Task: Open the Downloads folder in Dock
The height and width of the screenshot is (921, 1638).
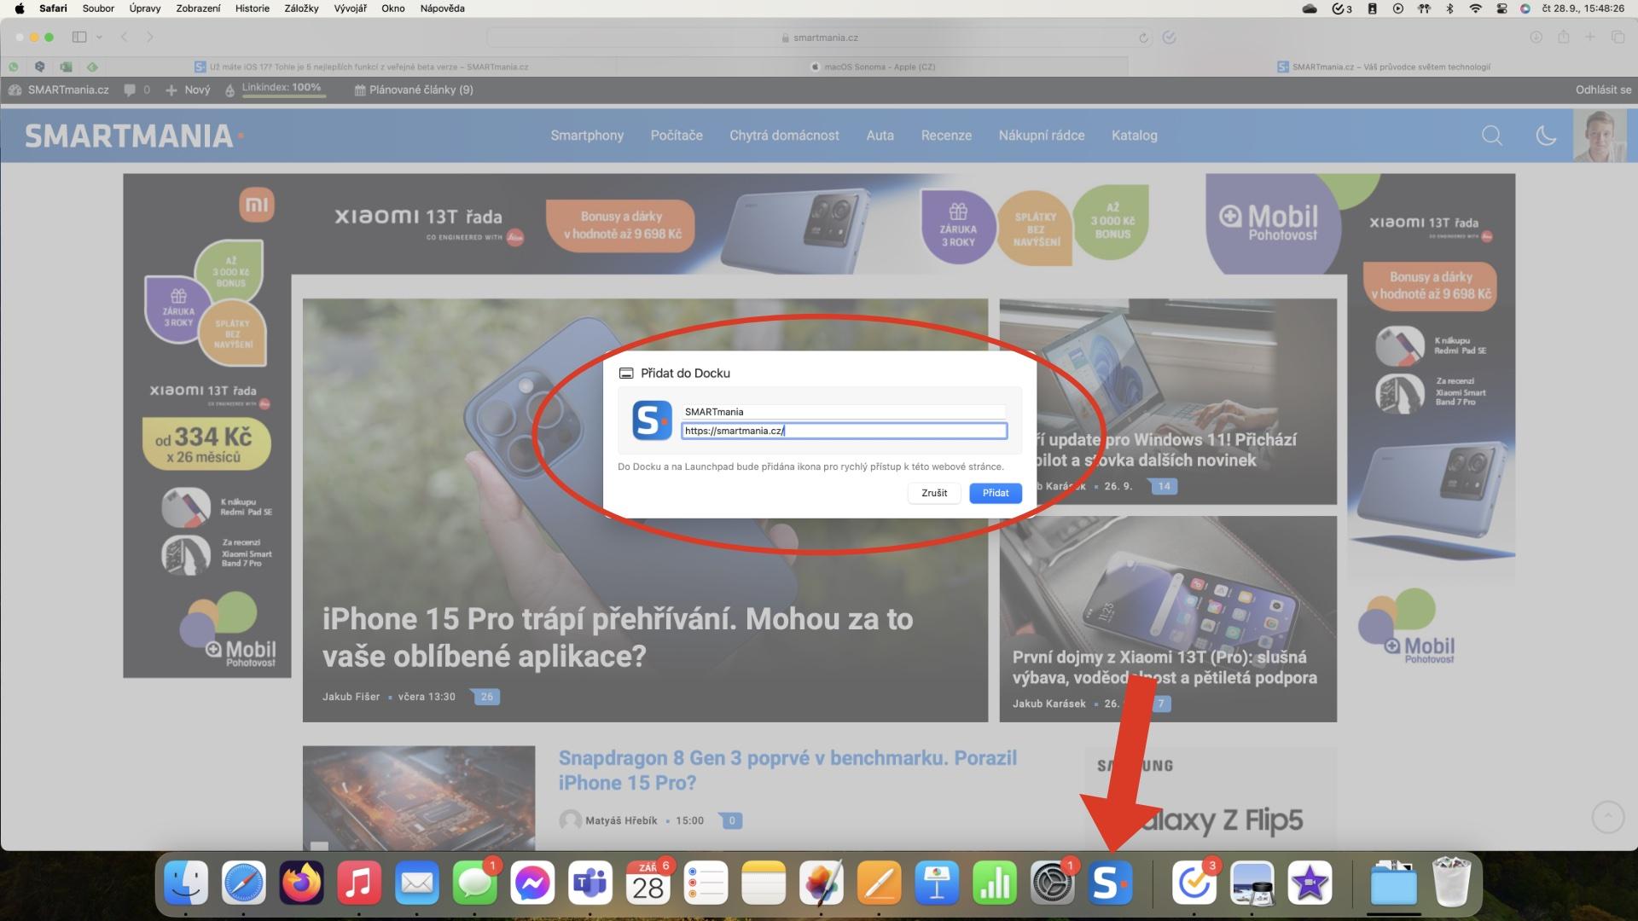Action: (x=1394, y=883)
